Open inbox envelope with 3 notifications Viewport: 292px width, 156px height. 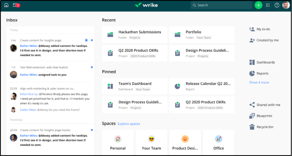[x=16, y=5]
